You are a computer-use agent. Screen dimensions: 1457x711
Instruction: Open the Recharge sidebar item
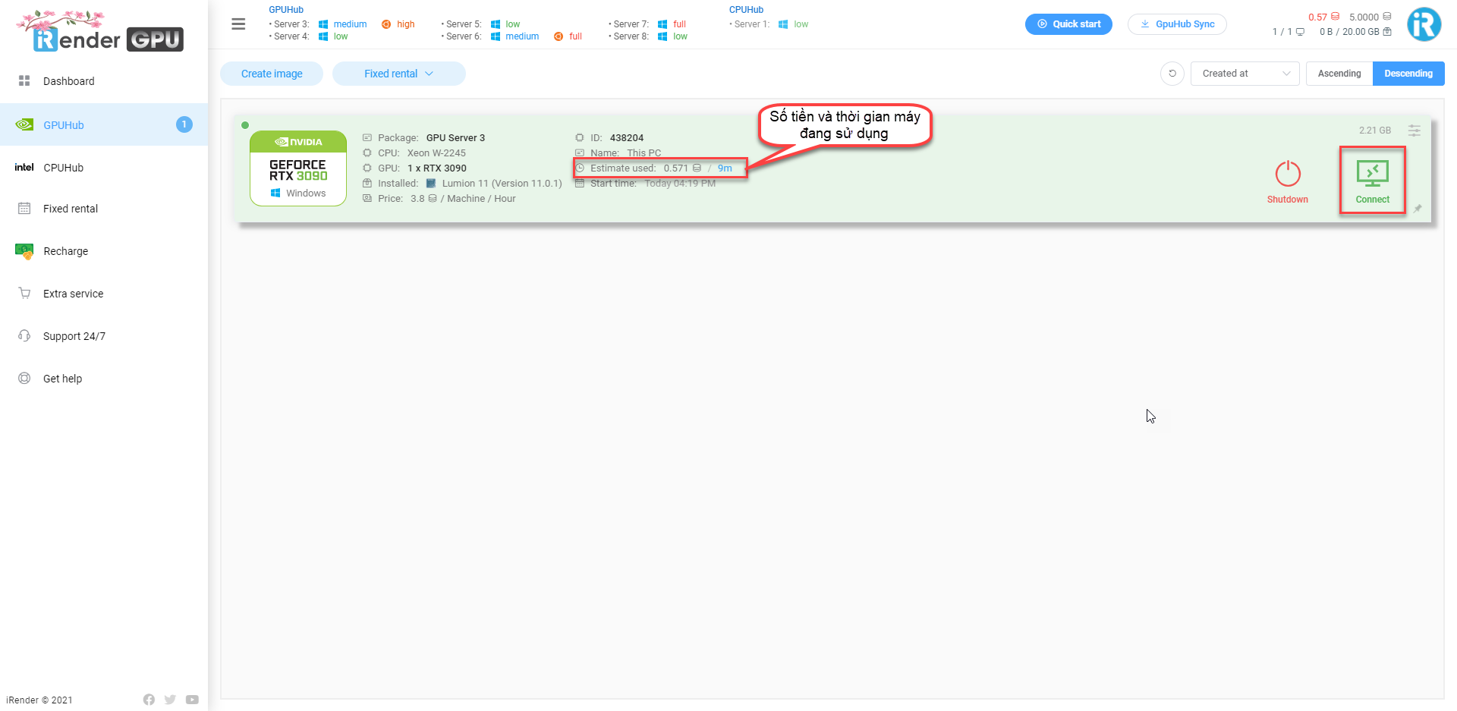tap(104, 251)
